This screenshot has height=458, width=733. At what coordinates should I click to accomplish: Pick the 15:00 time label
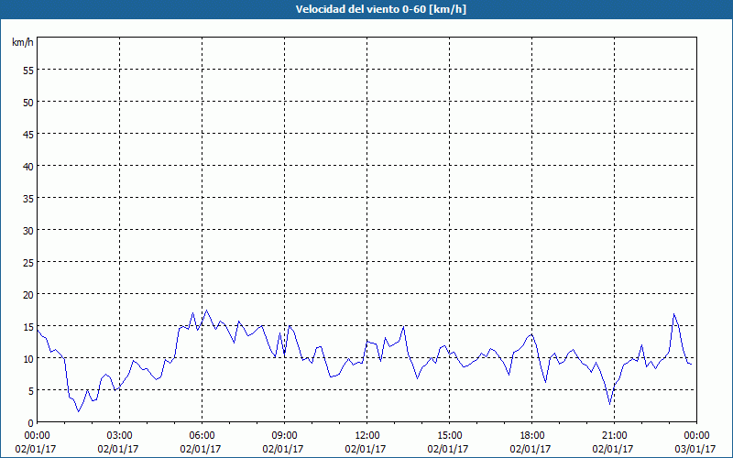pos(449,436)
